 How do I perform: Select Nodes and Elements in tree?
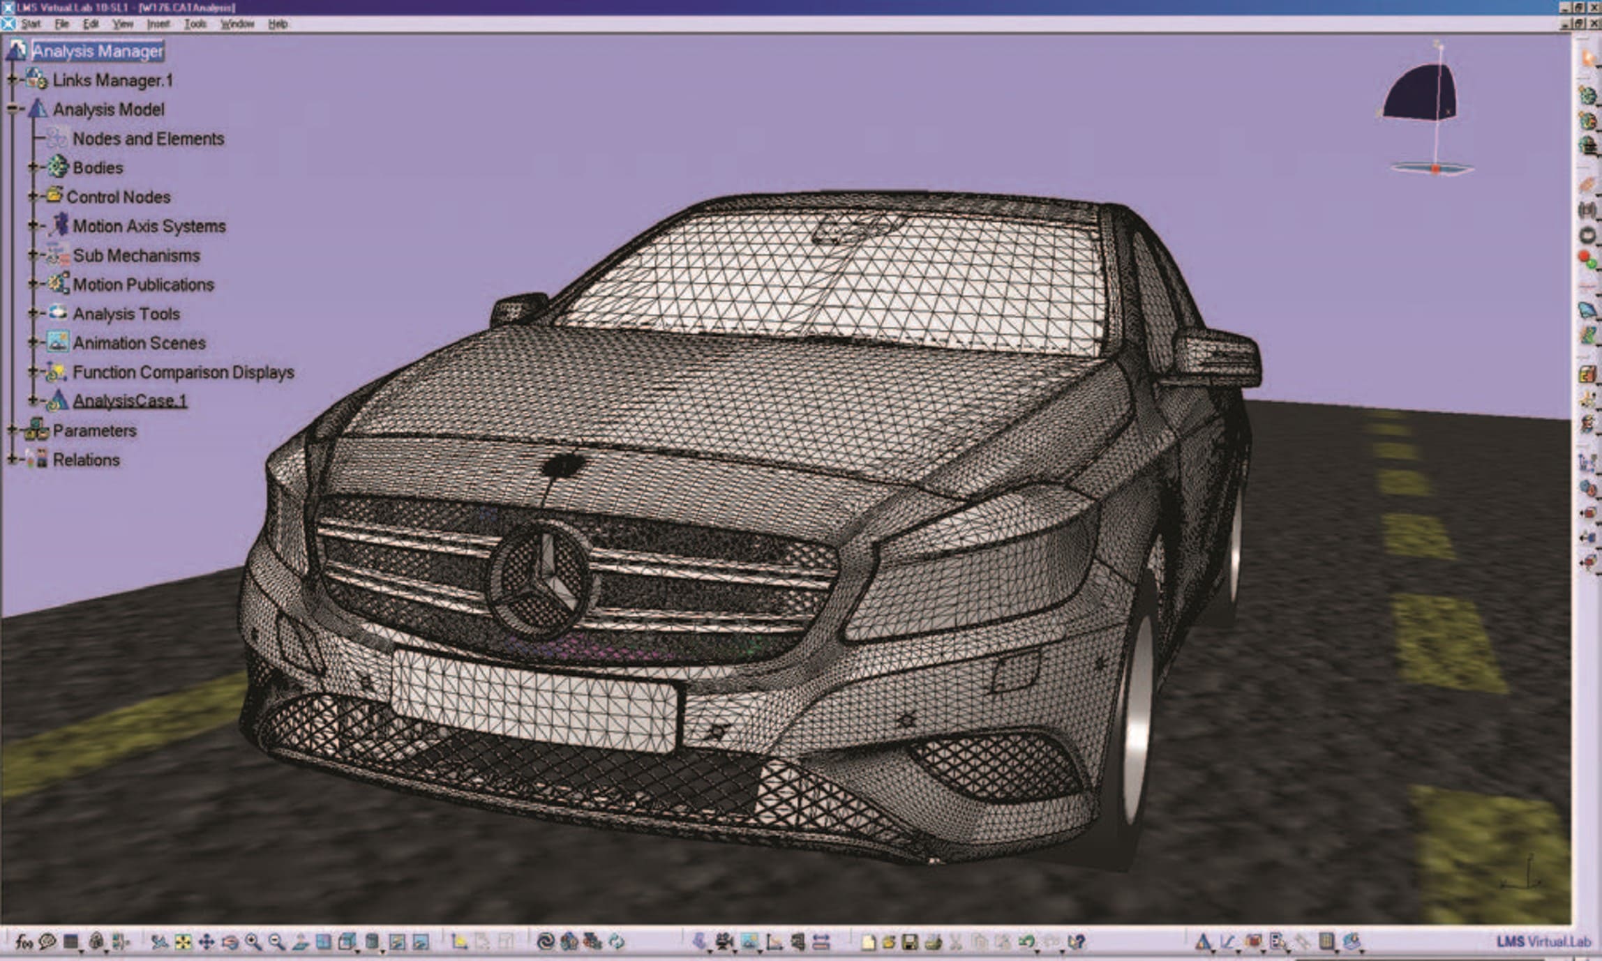149,138
